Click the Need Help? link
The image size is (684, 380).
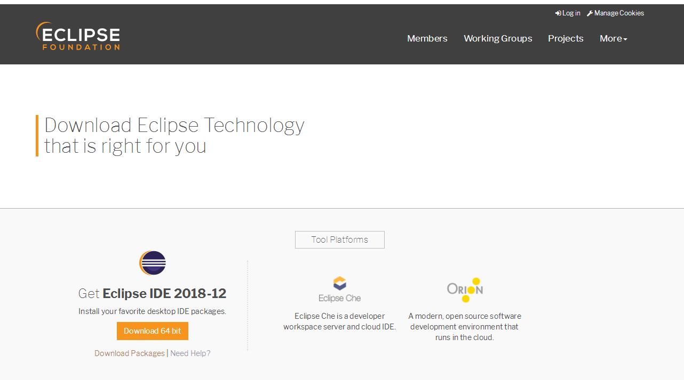[x=190, y=353]
